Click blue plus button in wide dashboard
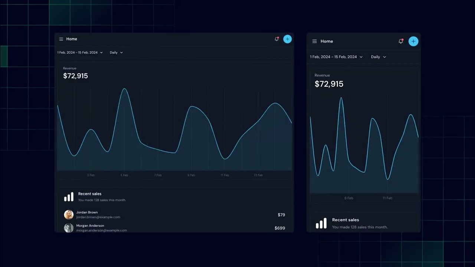 [287, 39]
